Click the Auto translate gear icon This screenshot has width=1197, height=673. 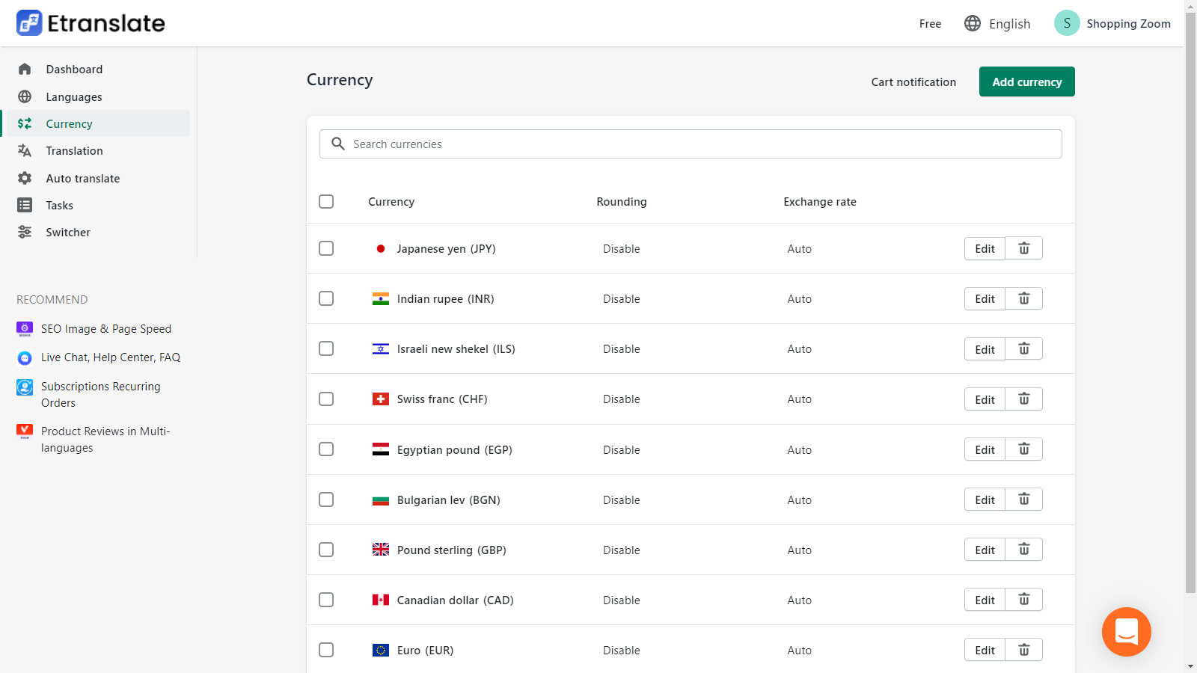pos(25,178)
